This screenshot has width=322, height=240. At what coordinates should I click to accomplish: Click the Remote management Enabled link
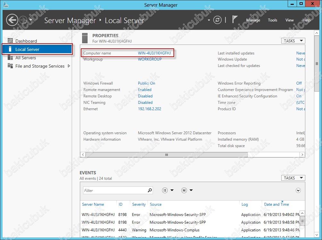click(x=145, y=90)
